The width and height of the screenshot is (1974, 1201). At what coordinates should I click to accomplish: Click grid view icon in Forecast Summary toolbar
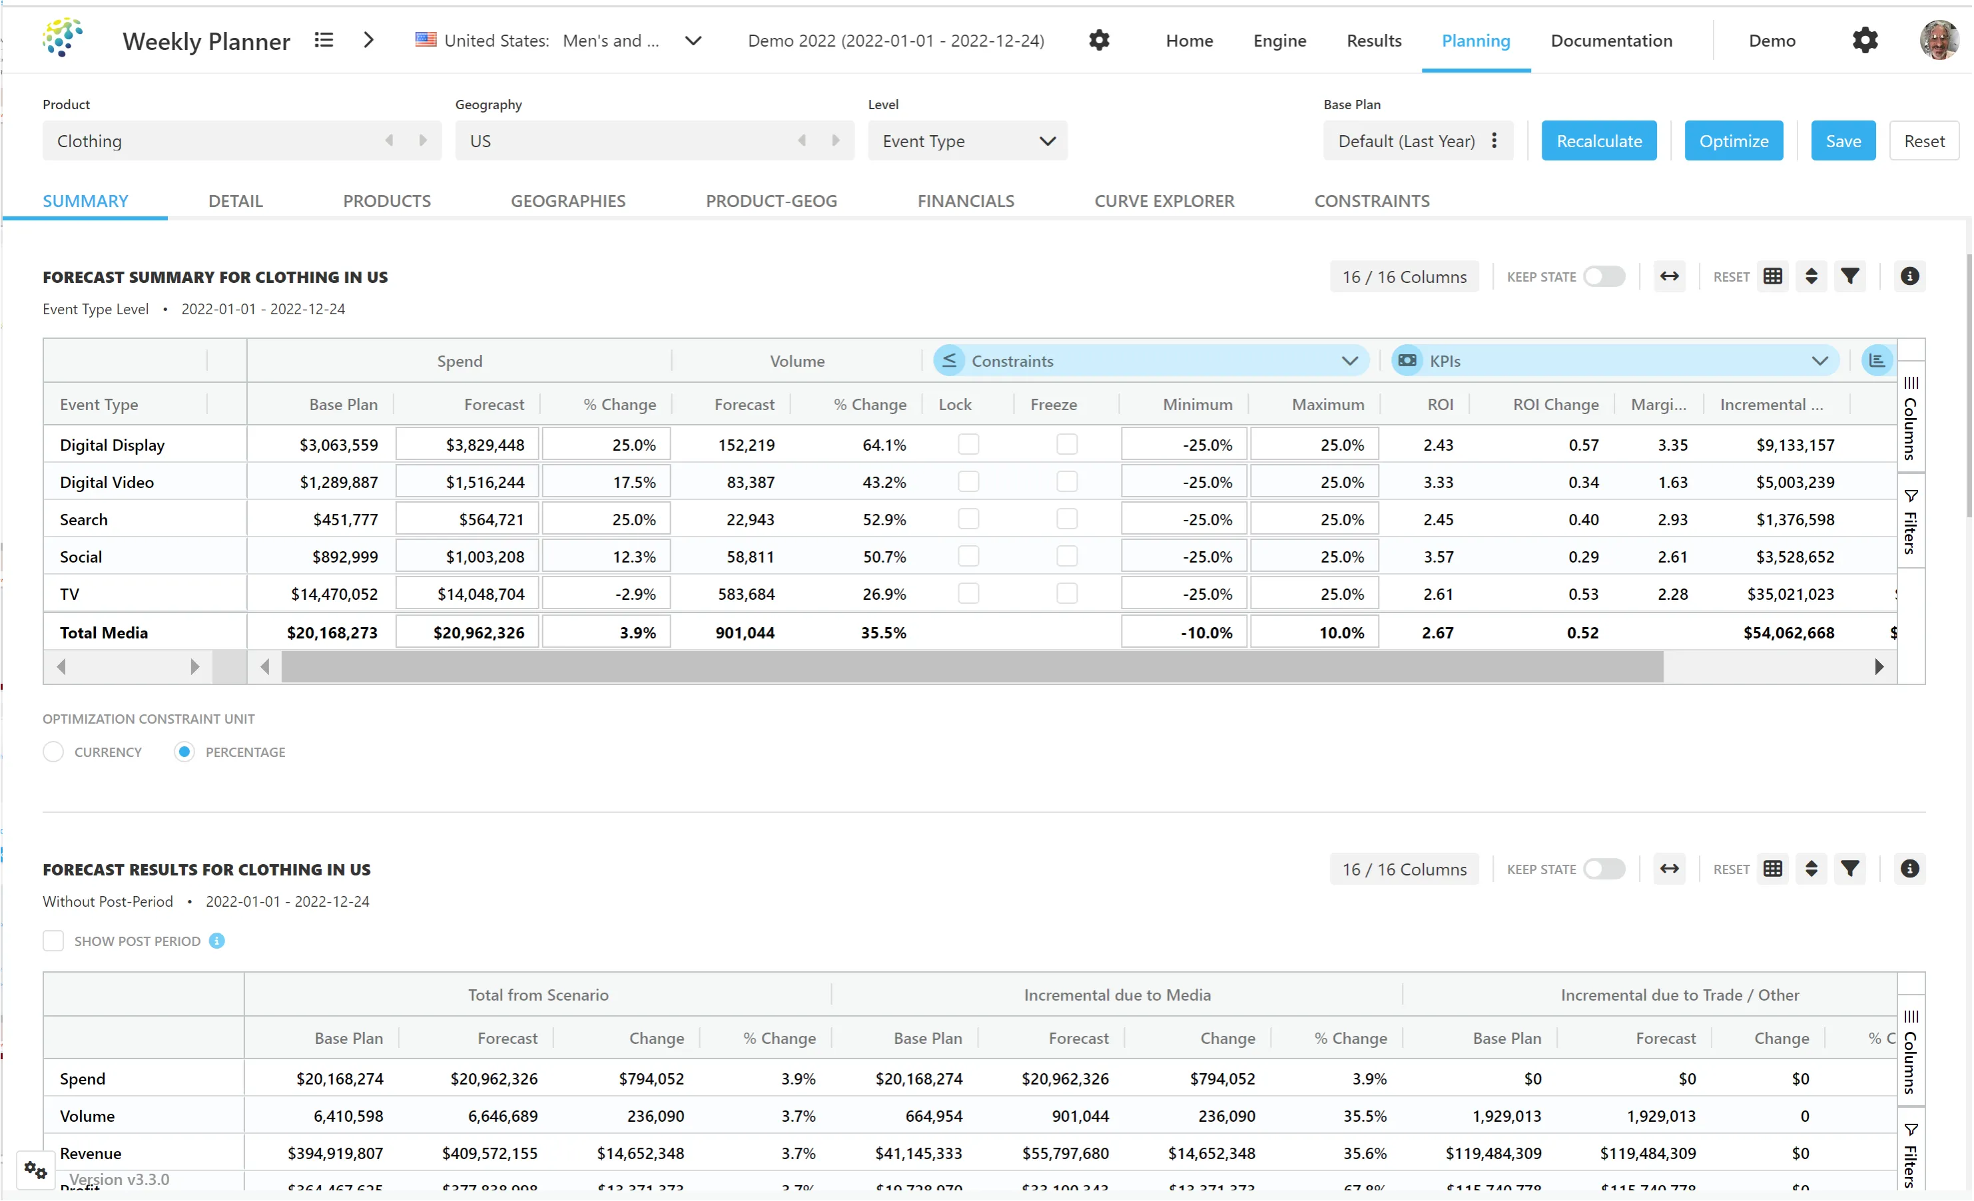coord(1773,276)
